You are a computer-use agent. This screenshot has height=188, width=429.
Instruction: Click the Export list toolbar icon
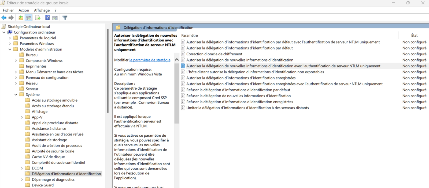tap(38, 18)
